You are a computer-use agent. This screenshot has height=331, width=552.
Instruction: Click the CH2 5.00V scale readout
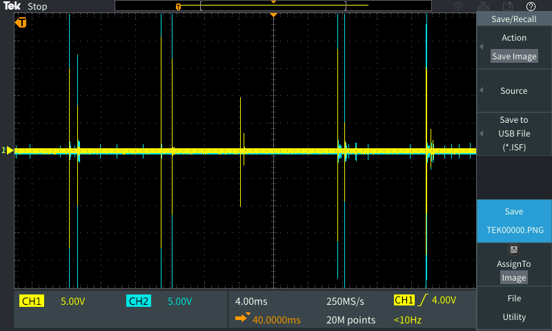(179, 301)
